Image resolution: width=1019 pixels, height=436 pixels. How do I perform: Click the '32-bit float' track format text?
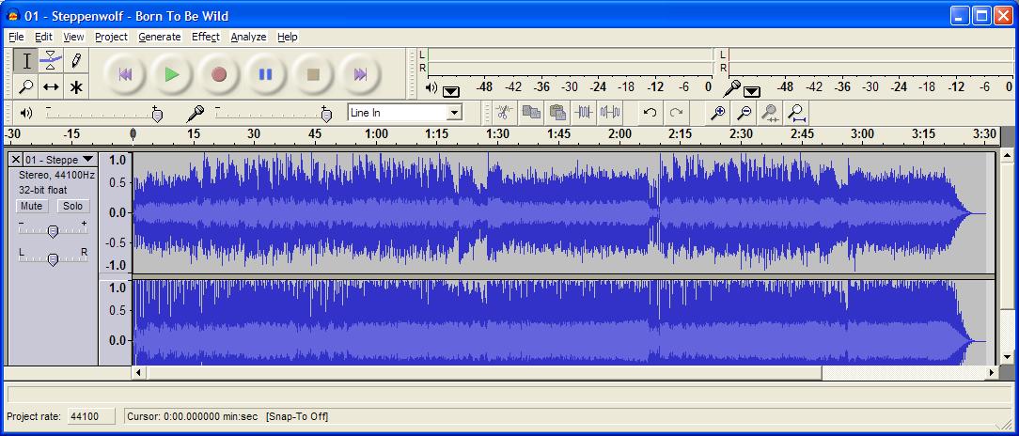tap(43, 190)
